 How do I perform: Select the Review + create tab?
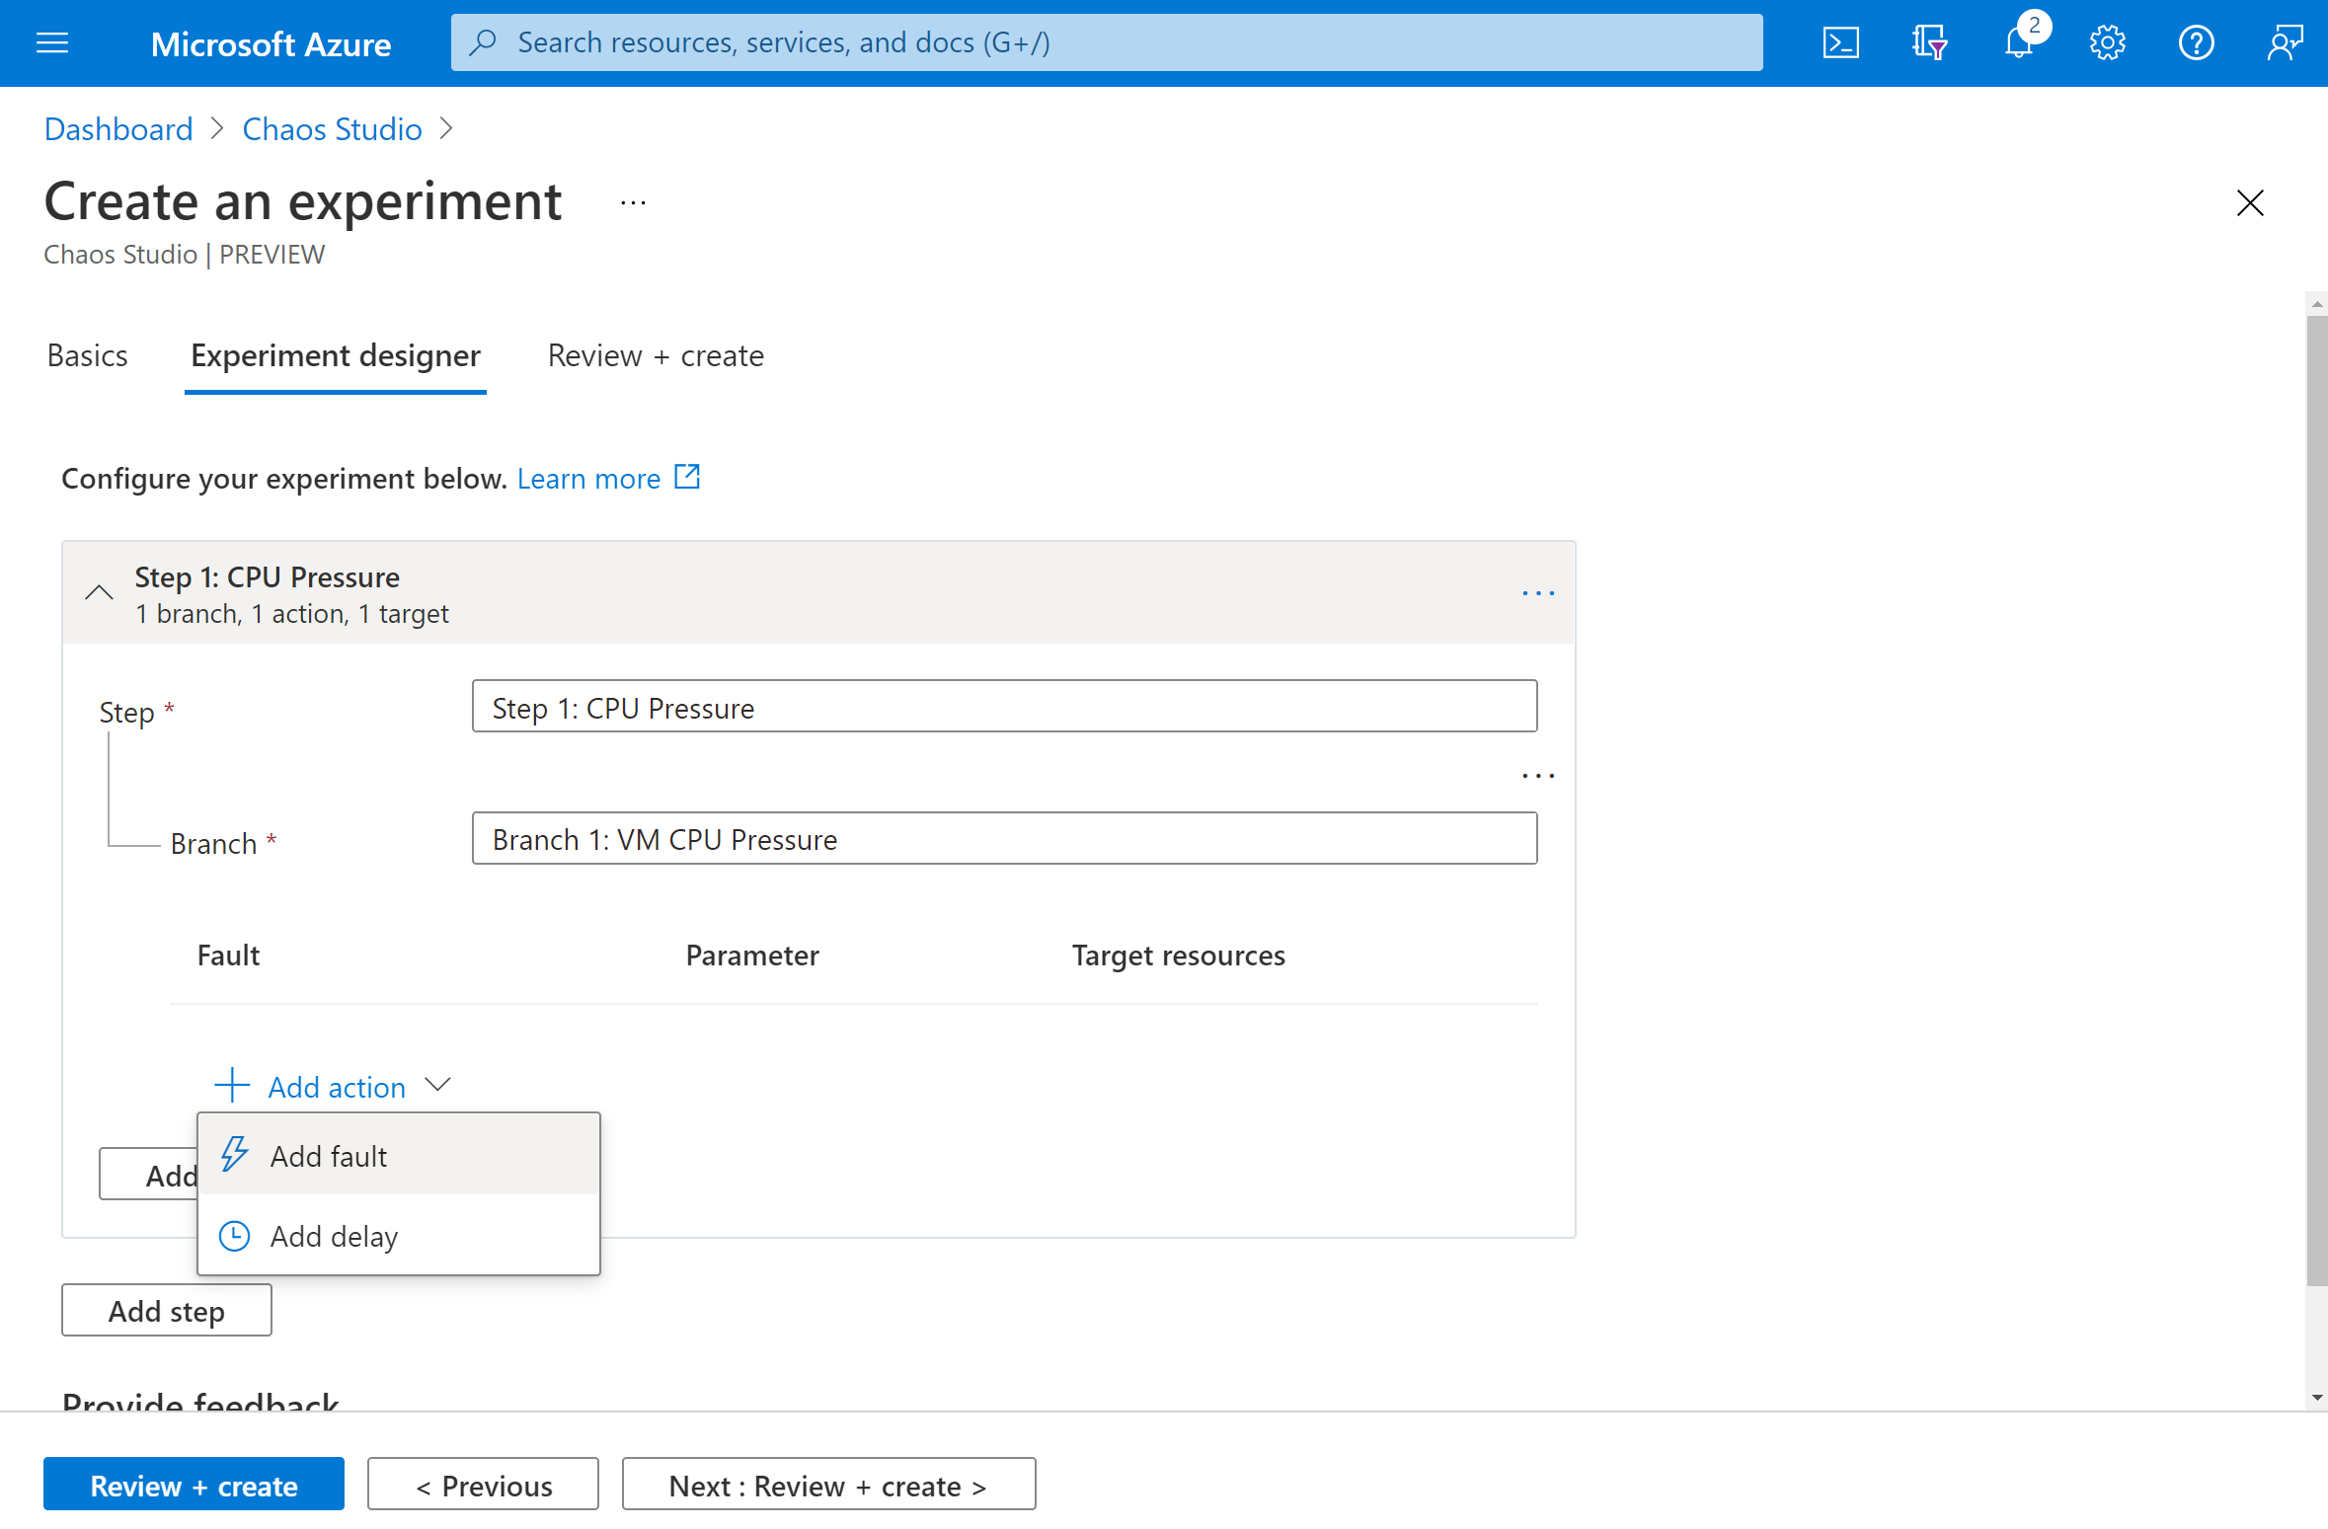(656, 355)
